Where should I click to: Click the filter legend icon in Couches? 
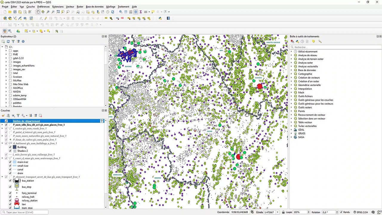[x=18, y=116]
